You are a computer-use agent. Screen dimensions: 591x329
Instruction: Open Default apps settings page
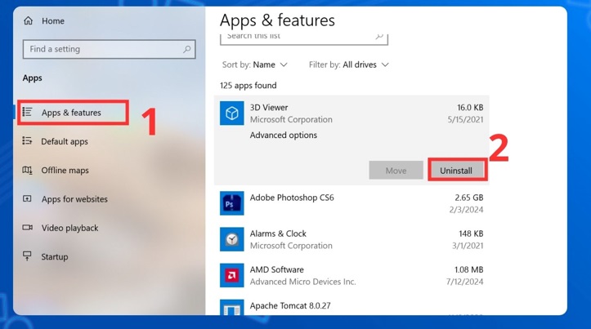pos(65,142)
